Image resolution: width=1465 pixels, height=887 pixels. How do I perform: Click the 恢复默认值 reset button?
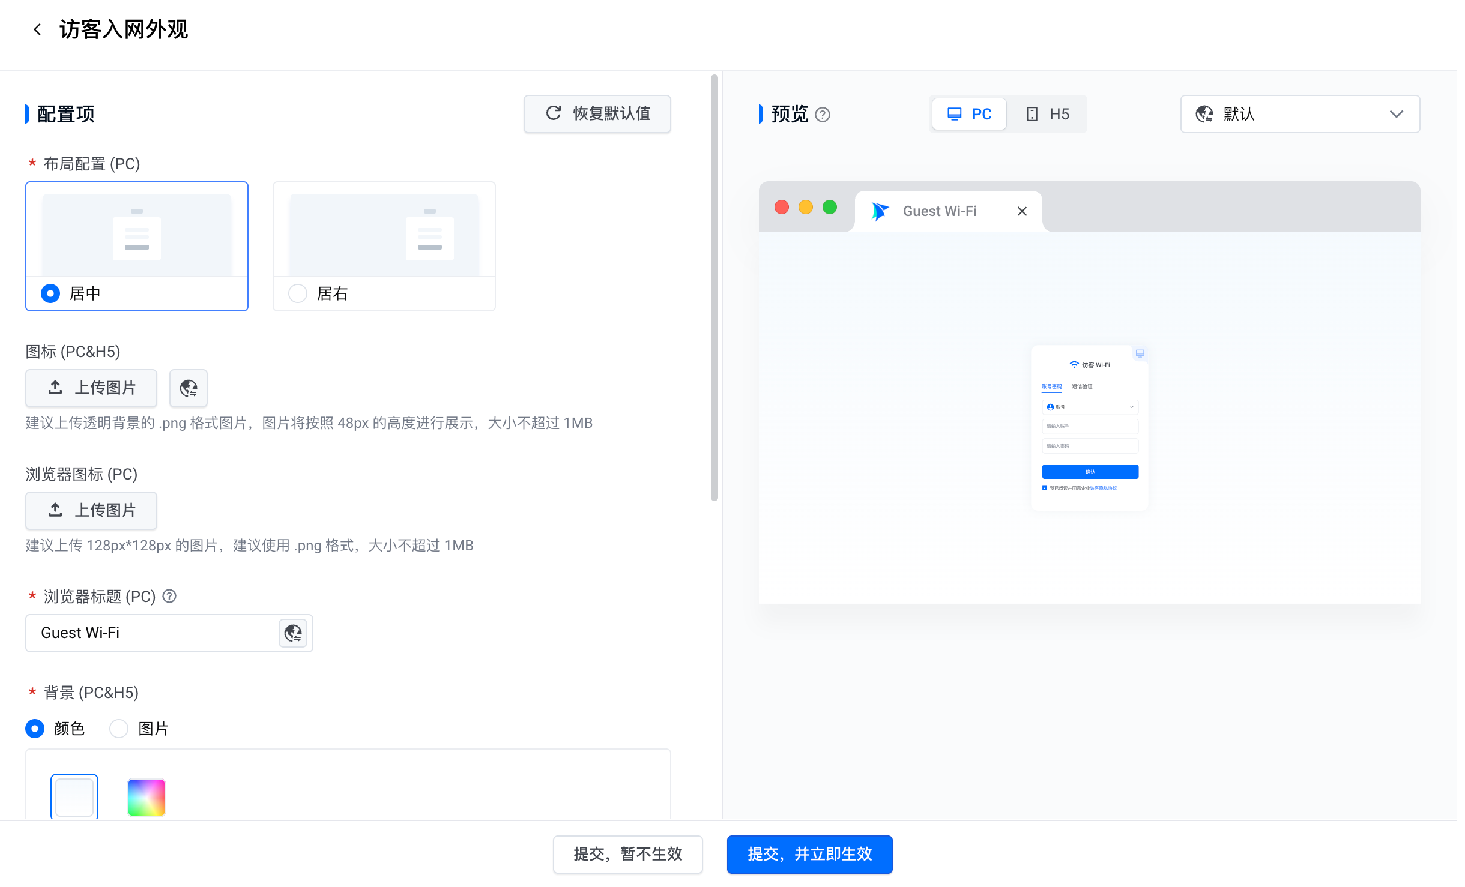pos(597,113)
